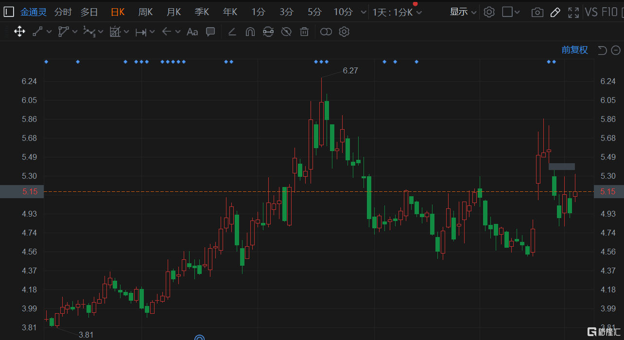
Task: Select the move/crosshair cursor tool
Action: coord(19,32)
